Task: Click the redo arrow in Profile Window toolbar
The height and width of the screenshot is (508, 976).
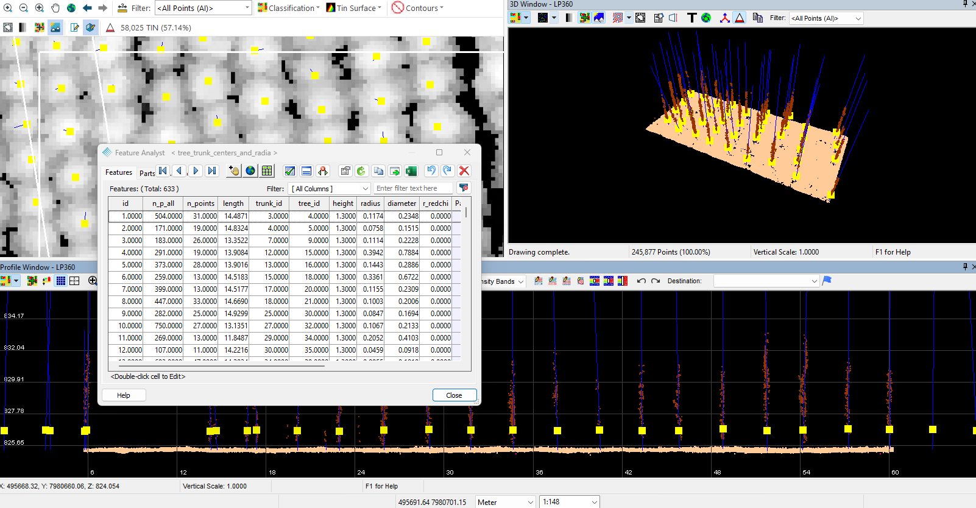Action: [x=656, y=281]
